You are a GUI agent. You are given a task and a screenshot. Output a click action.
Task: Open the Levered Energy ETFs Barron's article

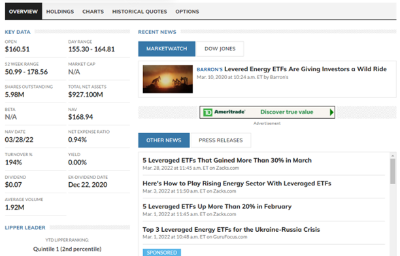pos(305,69)
